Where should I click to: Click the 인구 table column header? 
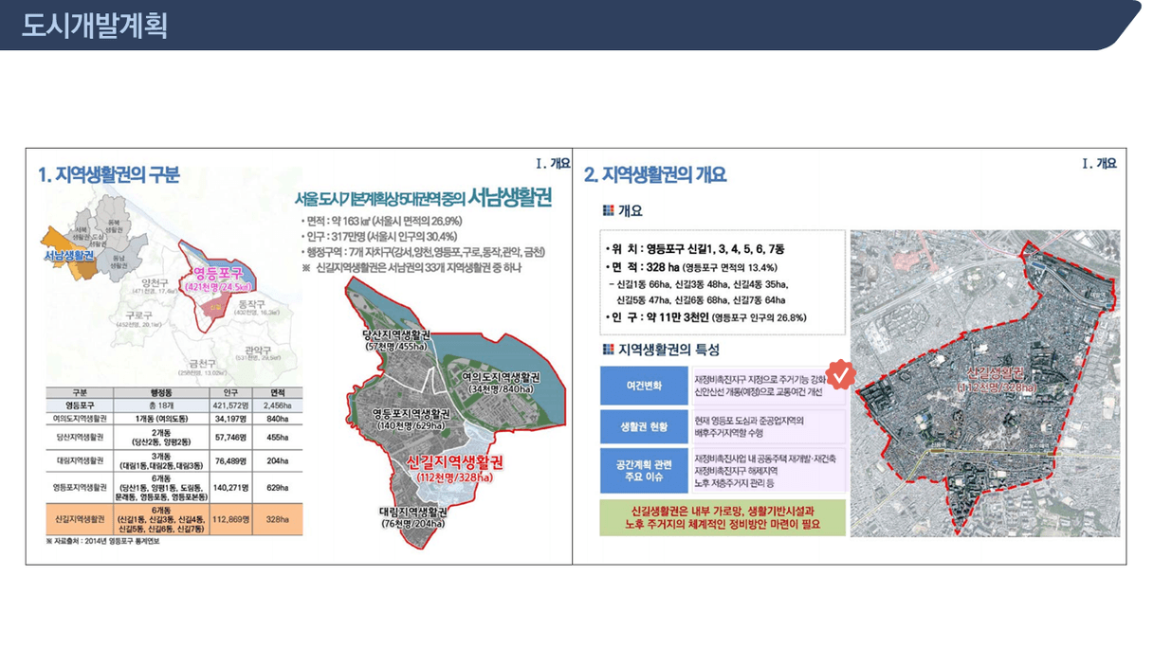point(230,392)
